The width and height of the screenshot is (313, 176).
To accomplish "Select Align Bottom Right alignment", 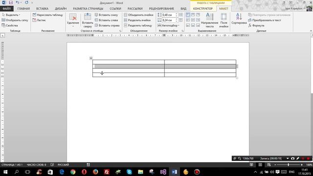I will (198, 25).
